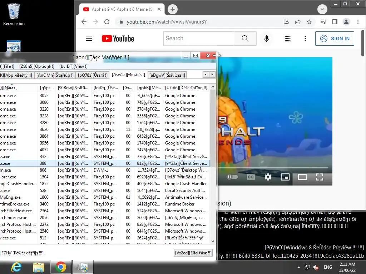Sort by the Status column header

click(x=73, y=88)
